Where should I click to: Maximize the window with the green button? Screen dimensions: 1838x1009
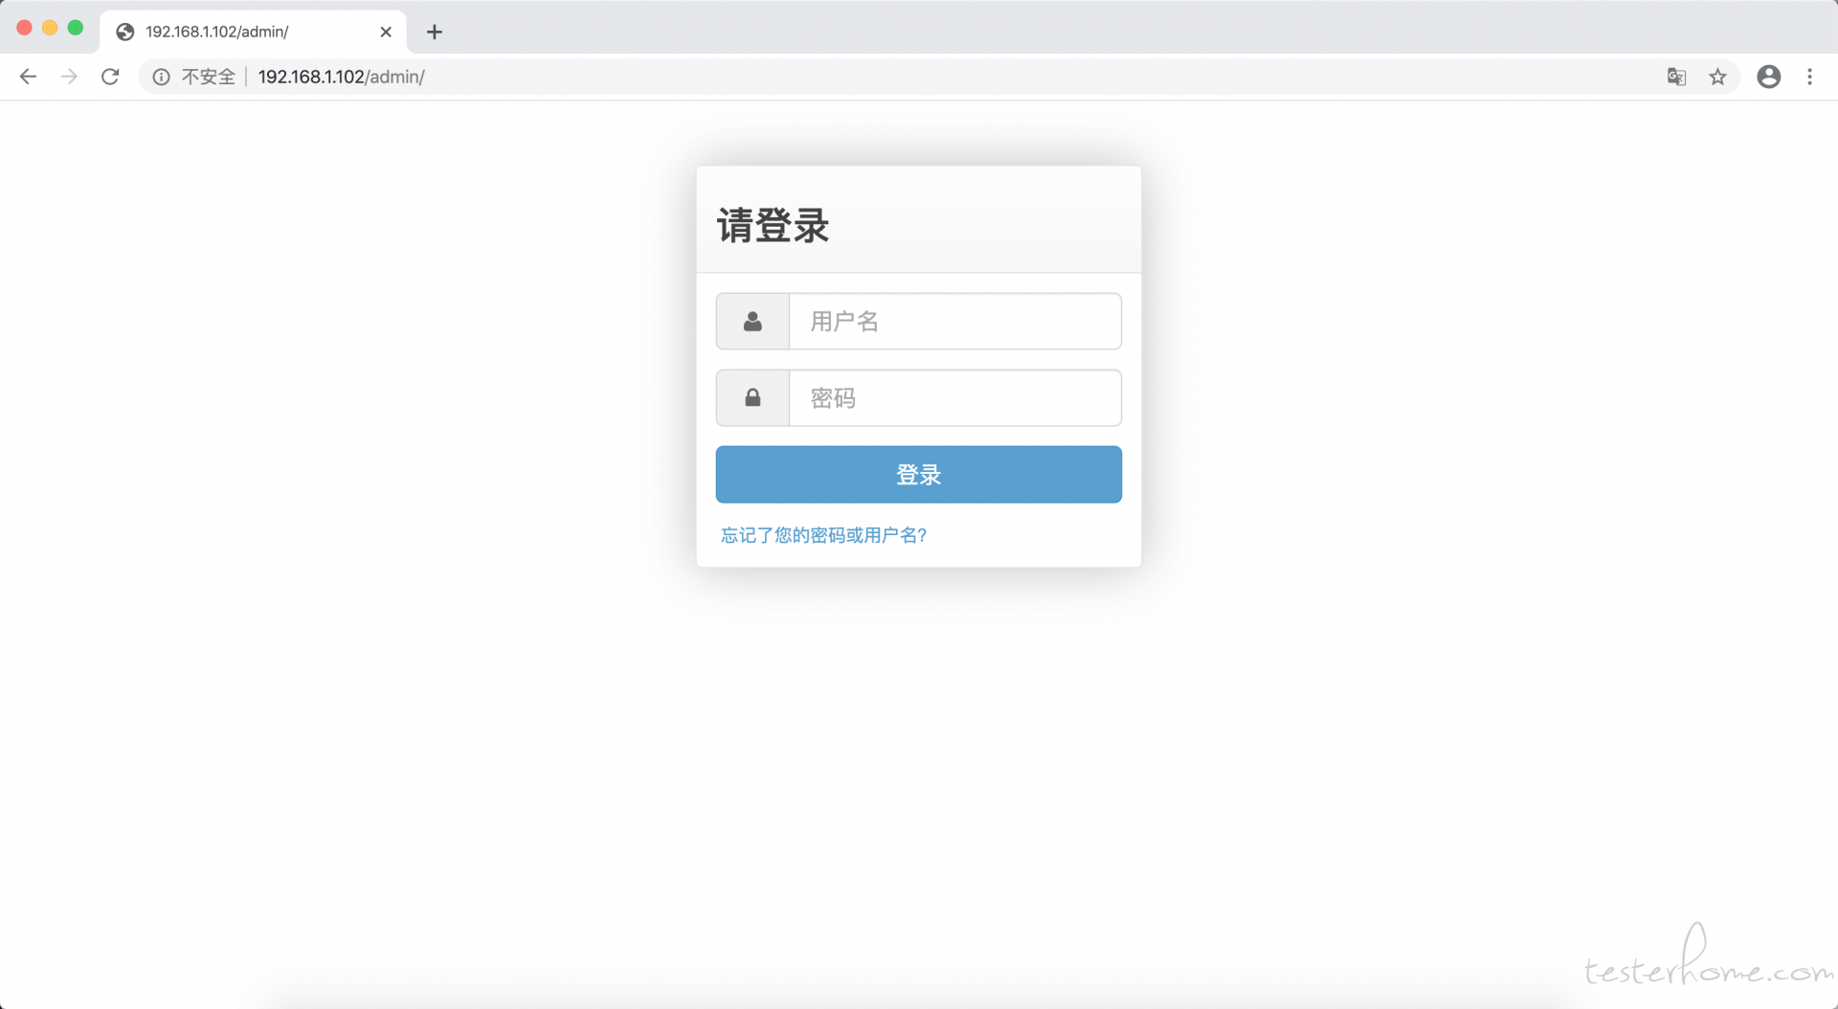76,28
